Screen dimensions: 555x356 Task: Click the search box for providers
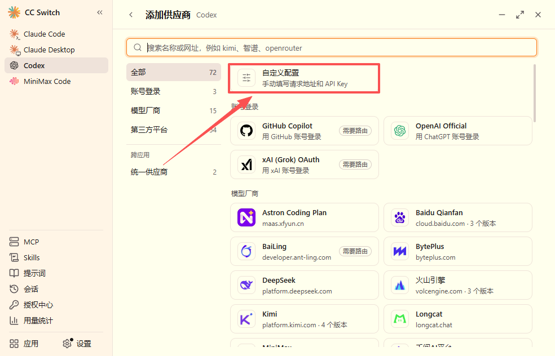point(331,48)
